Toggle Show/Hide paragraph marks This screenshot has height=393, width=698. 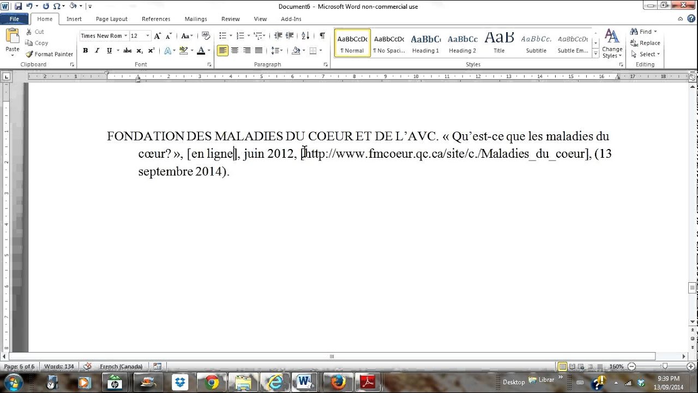(x=322, y=36)
